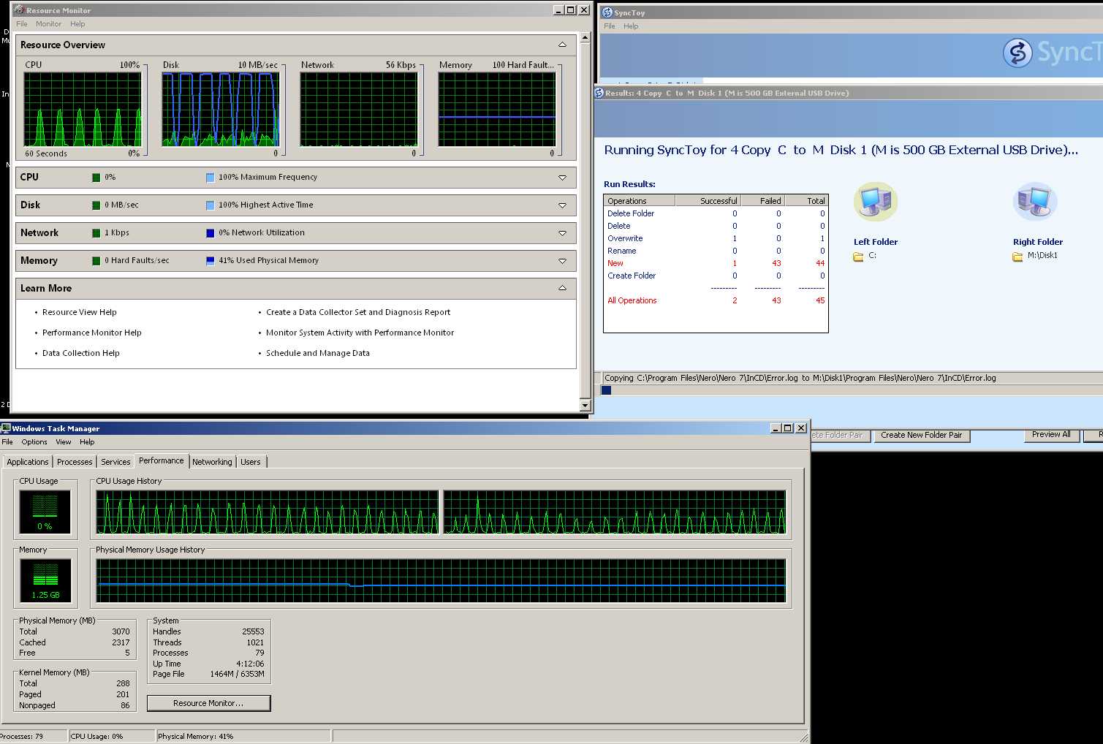1103x744 pixels.
Task: Expand the CPU section in Resource Monitor
Action: 562,178
